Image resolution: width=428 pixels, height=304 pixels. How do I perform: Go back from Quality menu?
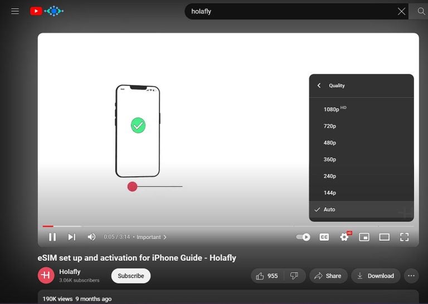319,86
